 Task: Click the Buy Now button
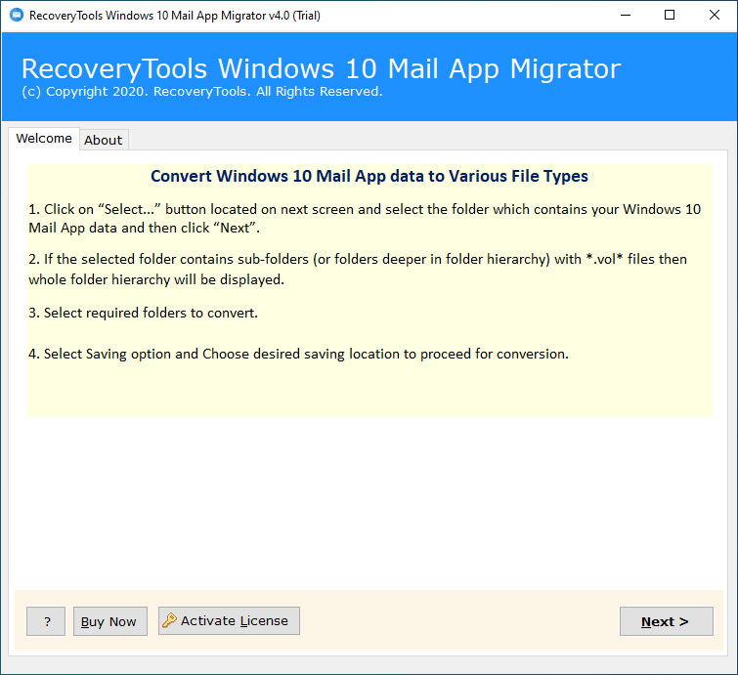click(110, 621)
